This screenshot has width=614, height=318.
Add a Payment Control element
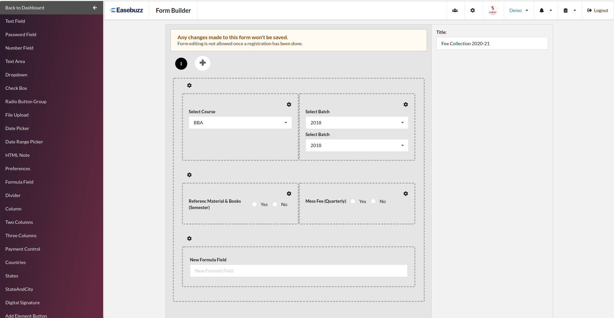pyautogui.click(x=52, y=249)
